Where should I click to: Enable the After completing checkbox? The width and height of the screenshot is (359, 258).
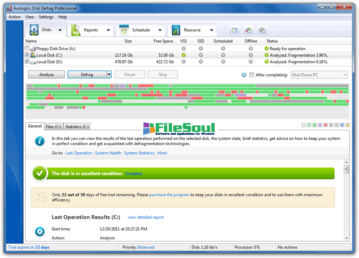pos(252,75)
